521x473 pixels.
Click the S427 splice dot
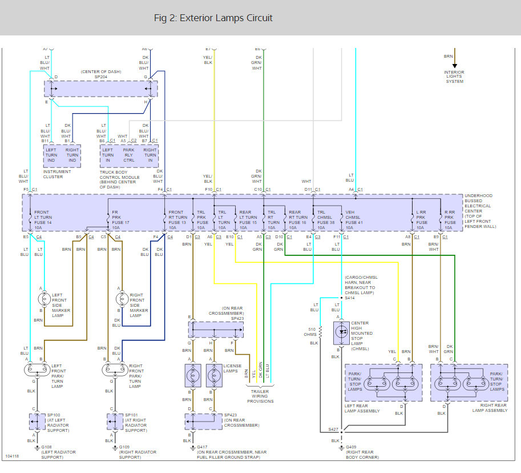coord(341,432)
